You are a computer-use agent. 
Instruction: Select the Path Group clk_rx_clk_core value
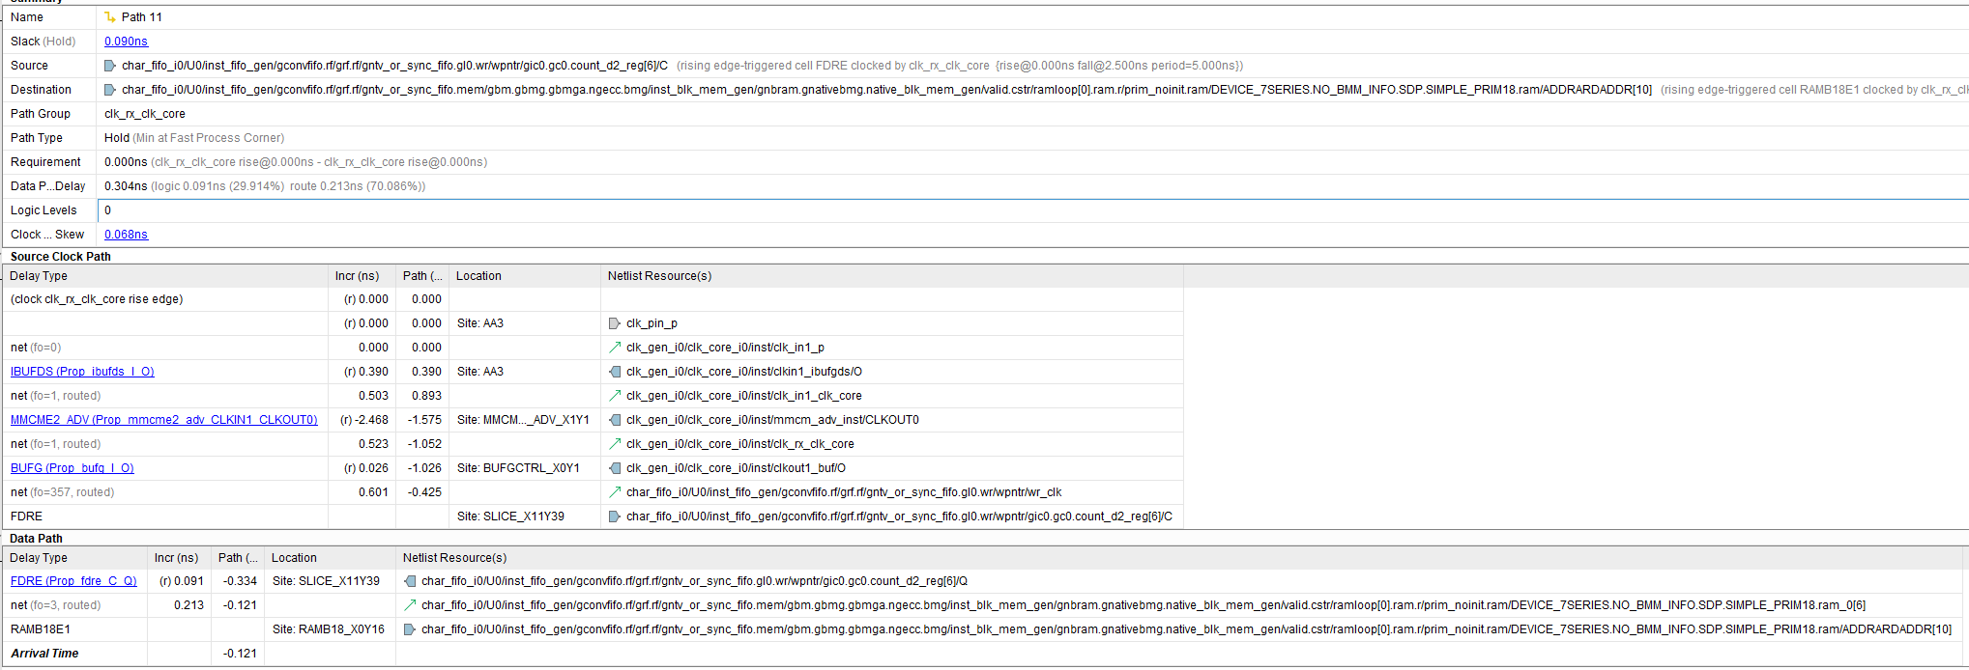(x=145, y=114)
